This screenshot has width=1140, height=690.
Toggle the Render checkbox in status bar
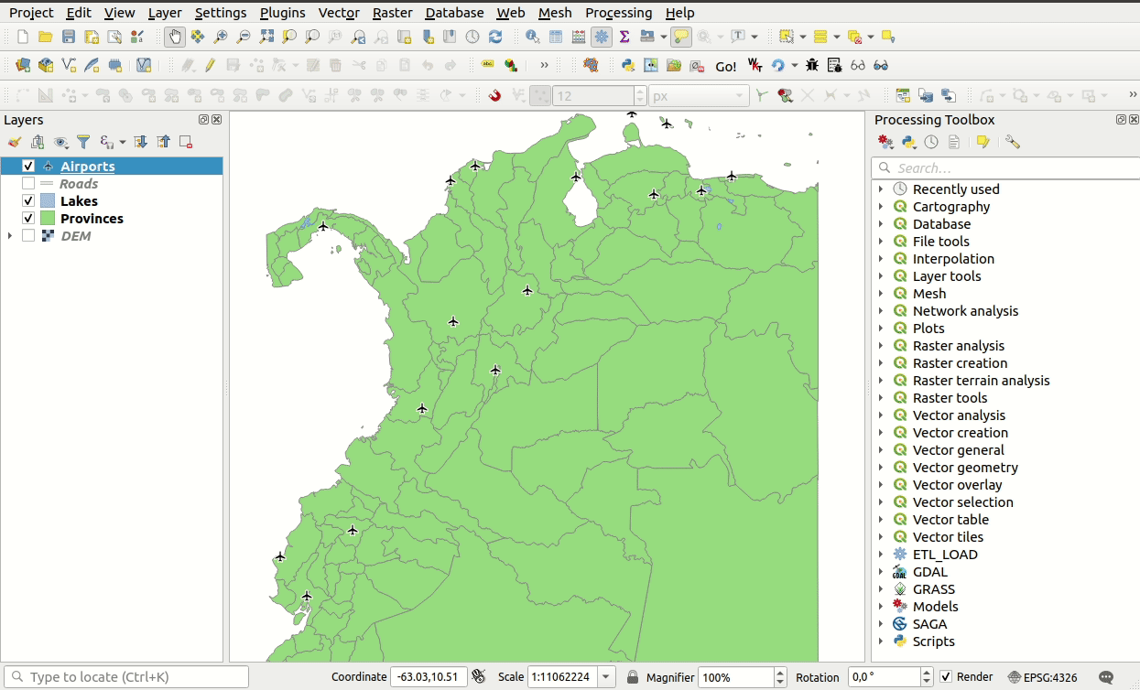click(x=946, y=677)
